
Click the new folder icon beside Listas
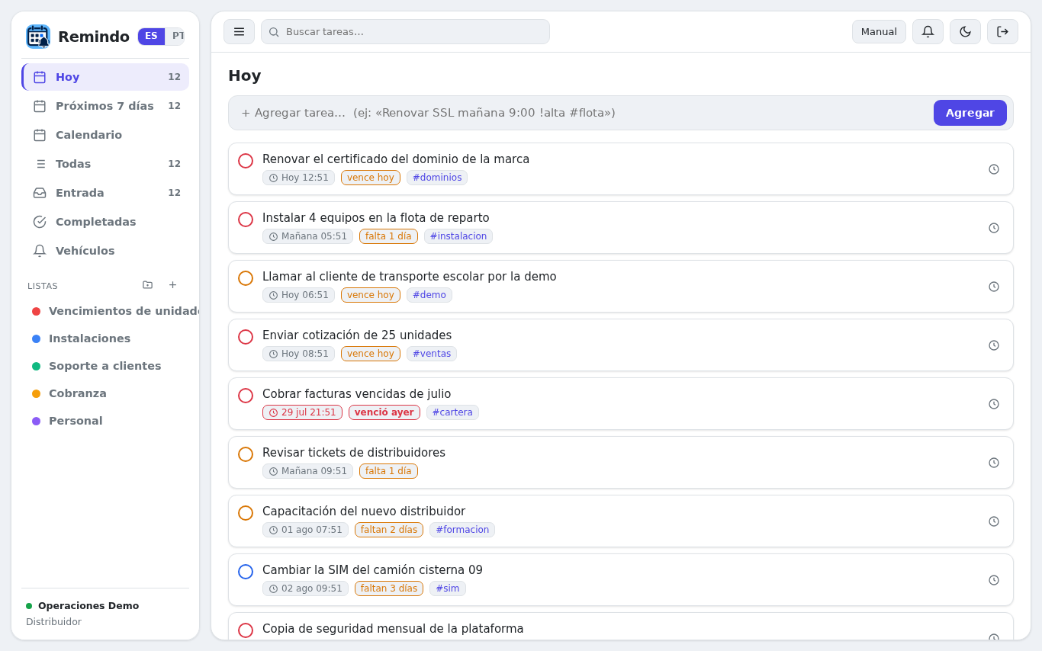click(x=147, y=285)
